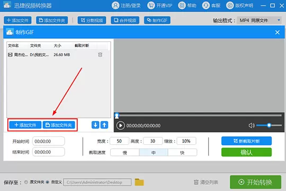The height and width of the screenshot is (191, 286).
Task: Click 清空列表 to clear the list
Action: [x=206, y=182]
